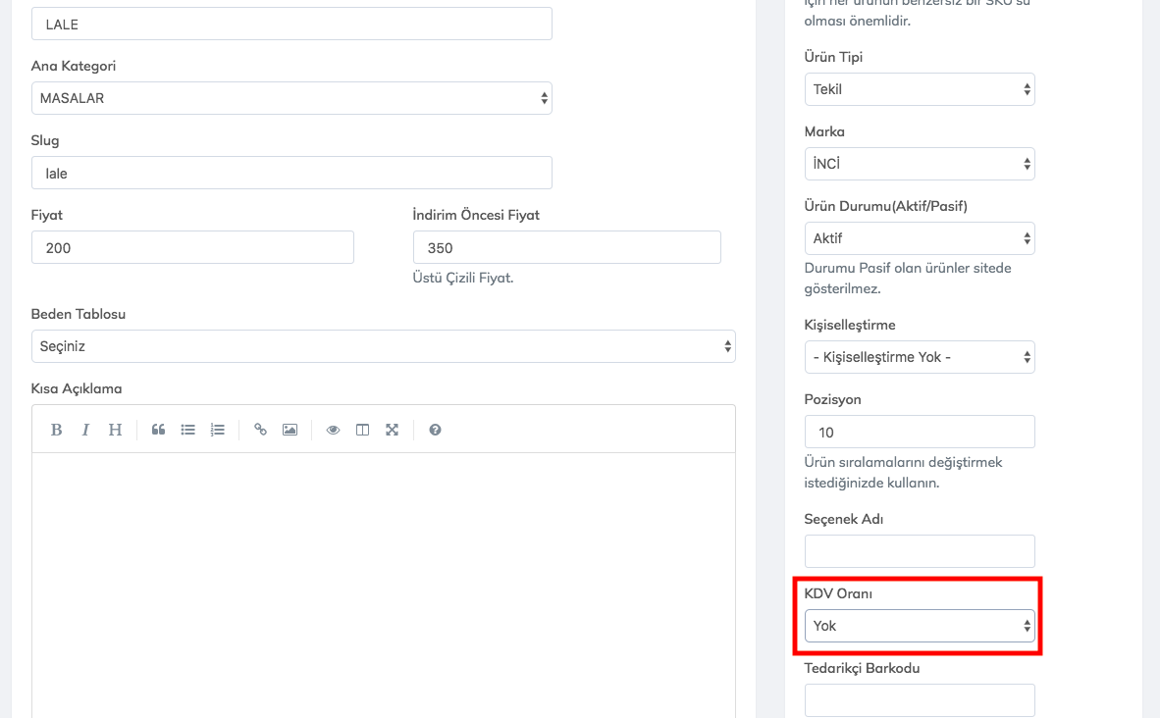Screen dimensions: 1160x718
Task: Toggle bold formatting in Kısa Açıklama editor
Action: pos(56,430)
